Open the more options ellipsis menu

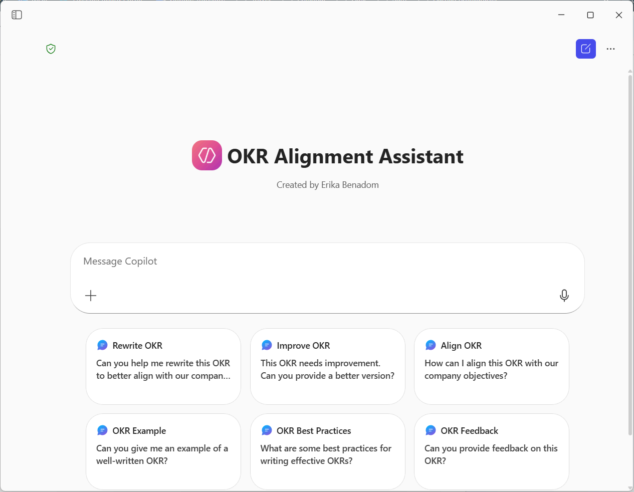tap(610, 49)
